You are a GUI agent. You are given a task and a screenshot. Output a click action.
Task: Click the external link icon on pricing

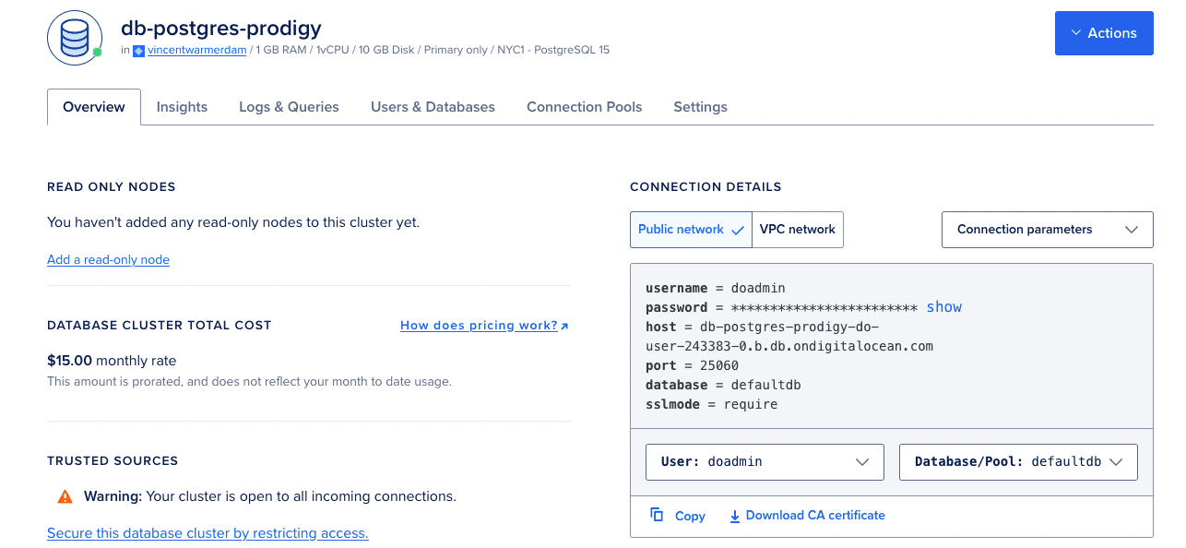tap(565, 324)
